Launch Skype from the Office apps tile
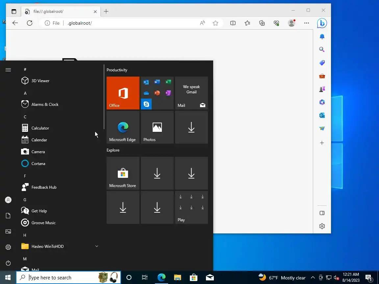The image size is (379, 284). [146, 104]
